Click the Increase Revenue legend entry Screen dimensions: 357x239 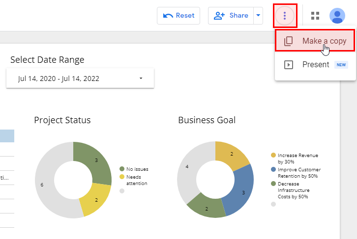[292, 158]
